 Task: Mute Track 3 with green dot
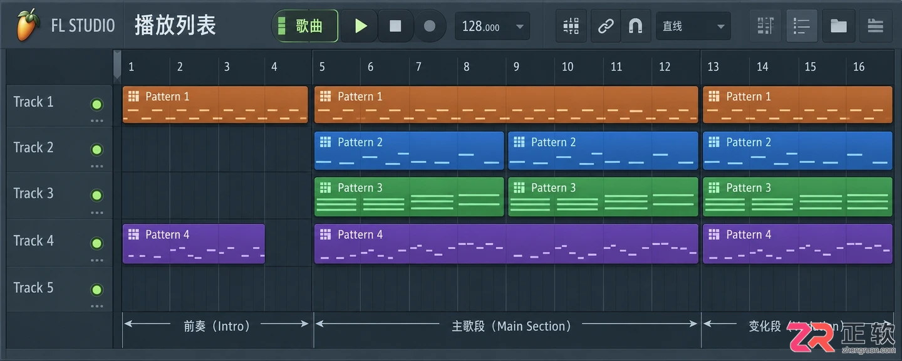coord(96,196)
